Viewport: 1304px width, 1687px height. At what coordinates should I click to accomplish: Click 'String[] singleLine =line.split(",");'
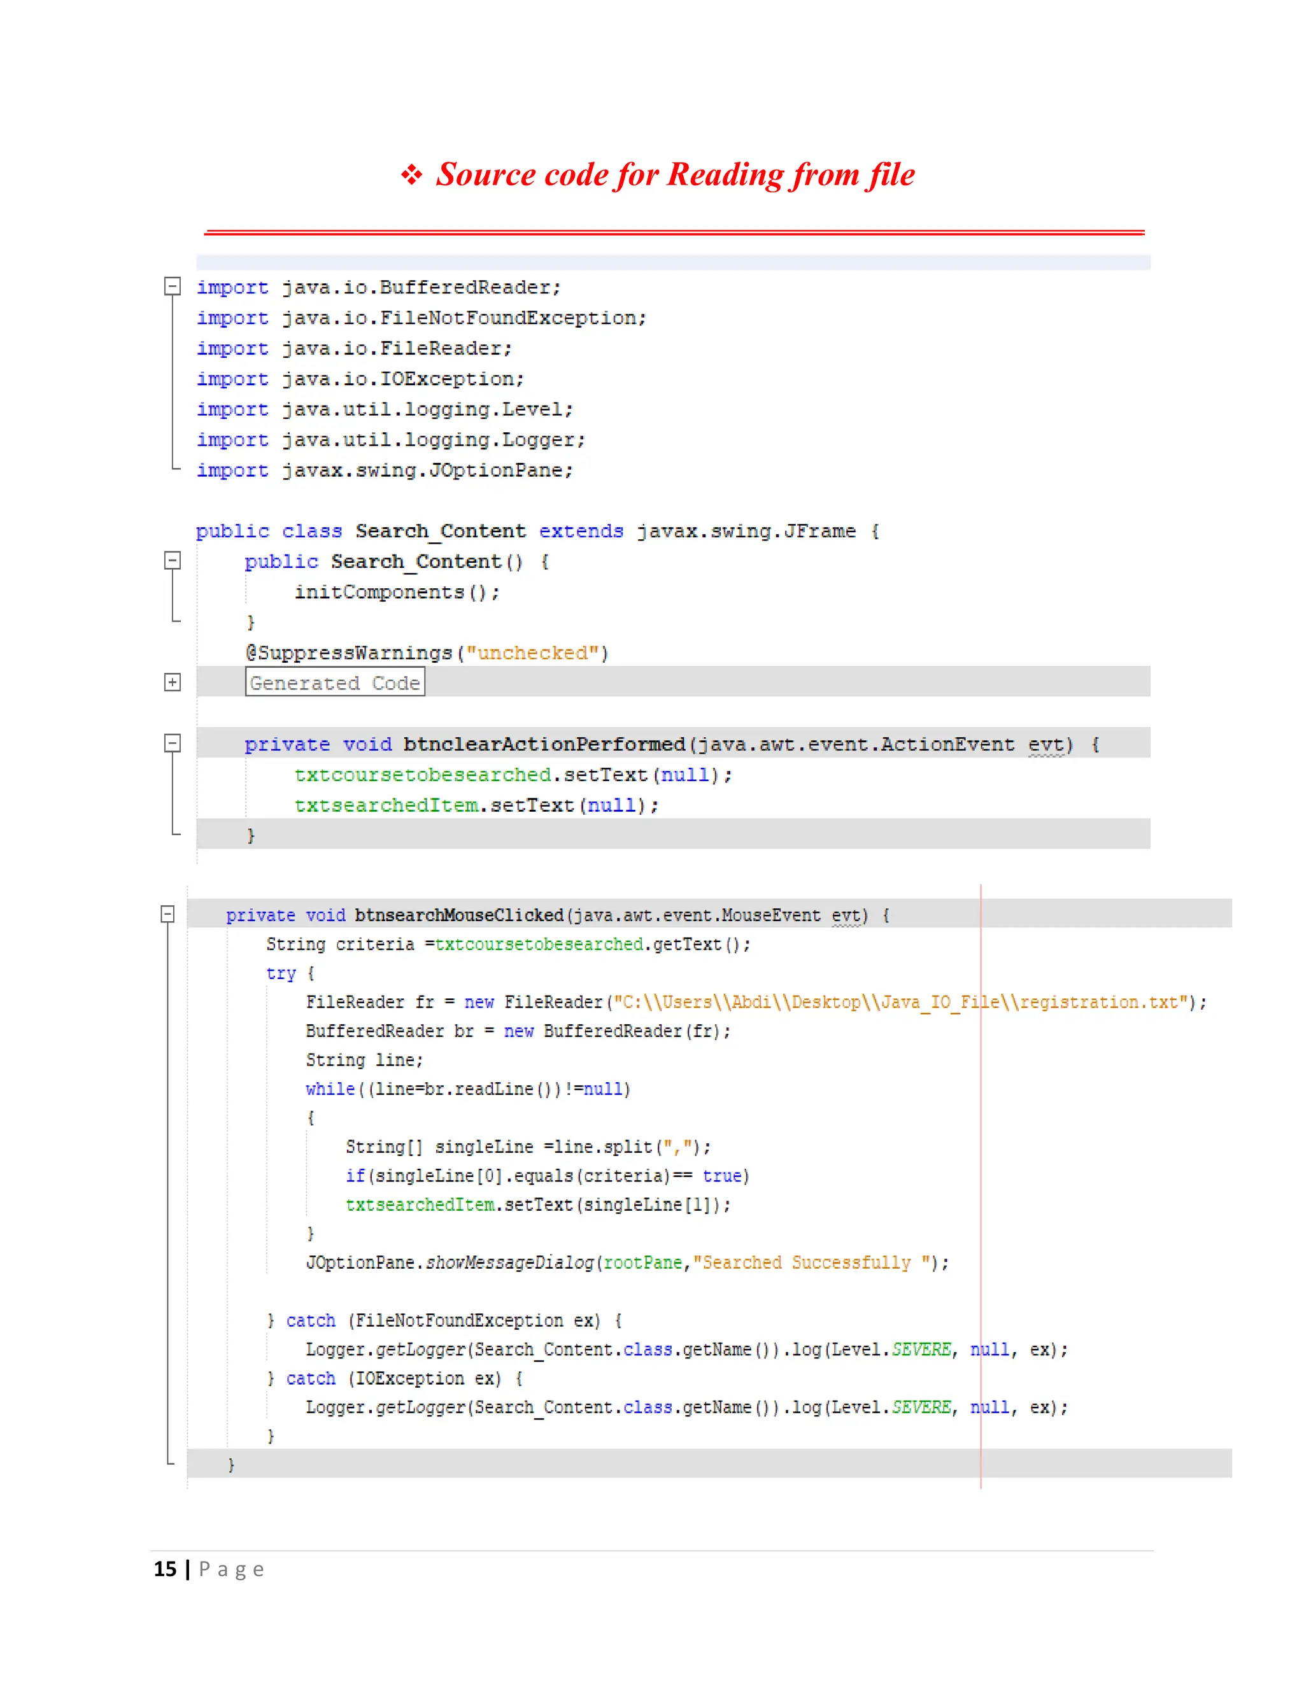pos(528,1147)
